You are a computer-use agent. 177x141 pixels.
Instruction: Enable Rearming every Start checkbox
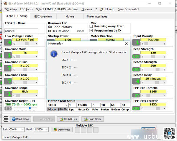91,26
